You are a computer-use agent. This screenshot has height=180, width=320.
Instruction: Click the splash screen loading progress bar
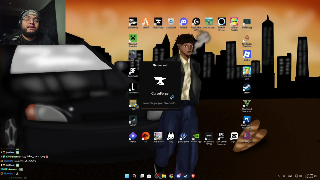pos(160,109)
